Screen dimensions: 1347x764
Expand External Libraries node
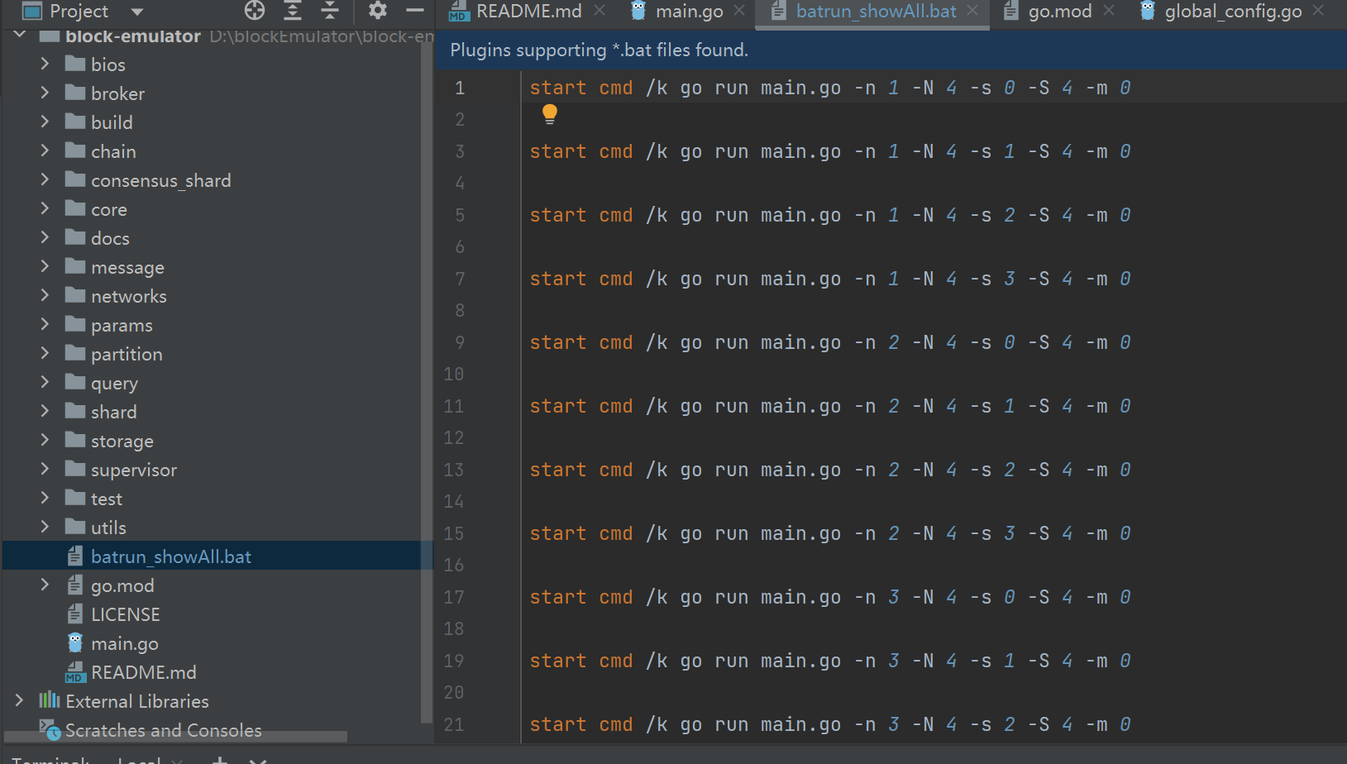pyautogui.click(x=19, y=700)
